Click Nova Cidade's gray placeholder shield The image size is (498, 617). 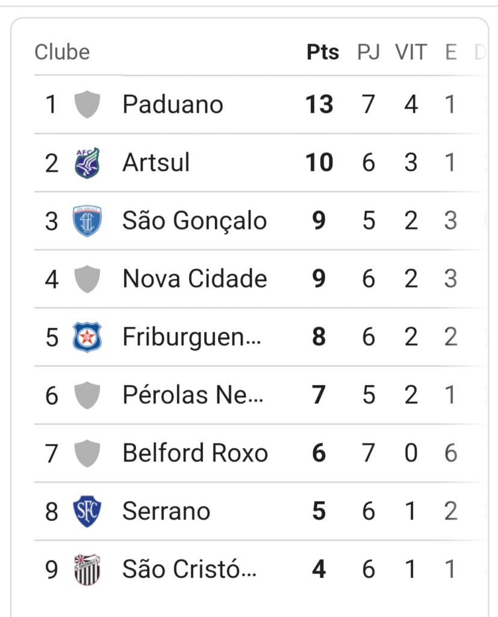tap(87, 279)
